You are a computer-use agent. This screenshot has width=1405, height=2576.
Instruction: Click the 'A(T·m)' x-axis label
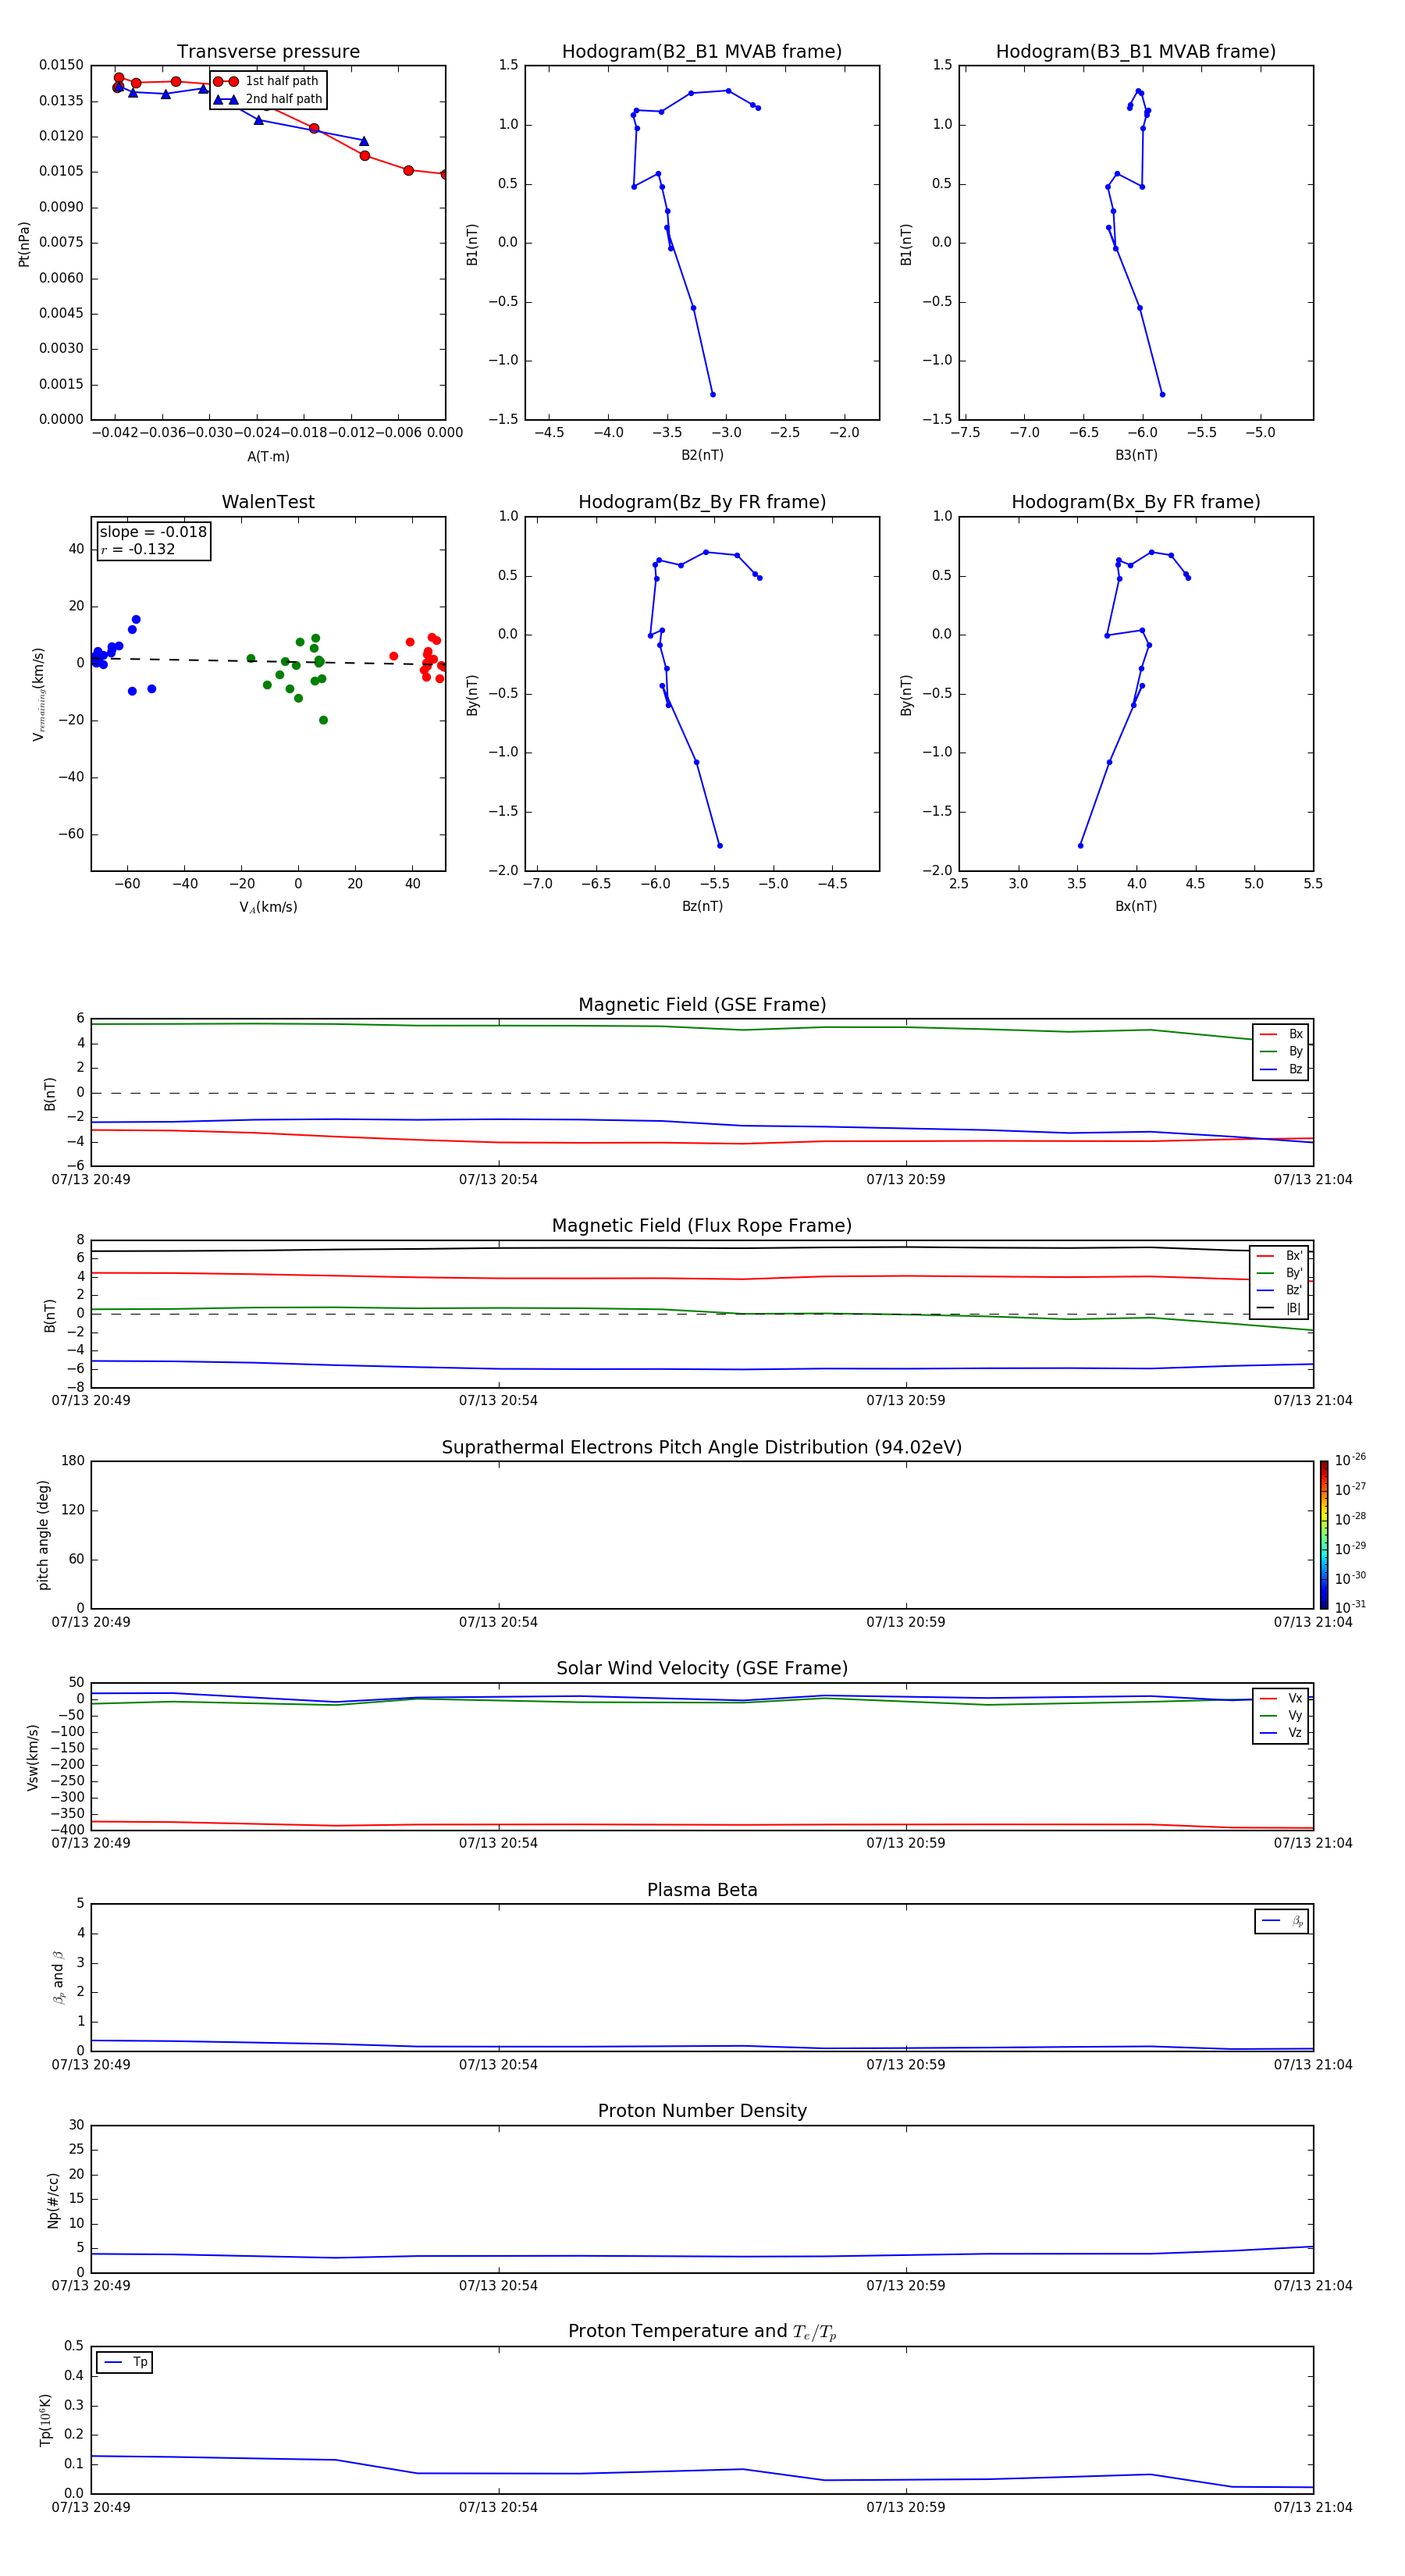268,457
